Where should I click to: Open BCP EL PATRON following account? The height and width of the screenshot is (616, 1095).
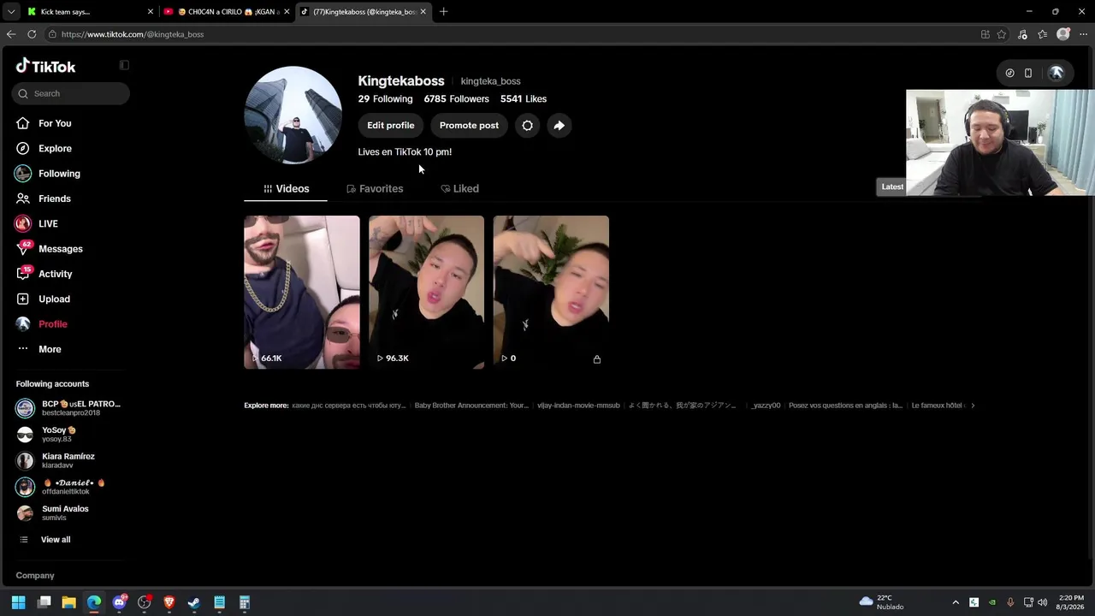(x=70, y=408)
